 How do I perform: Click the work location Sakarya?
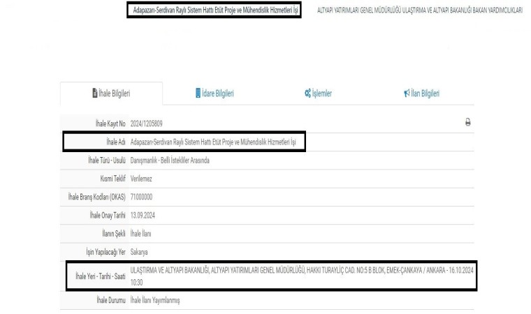139,251
